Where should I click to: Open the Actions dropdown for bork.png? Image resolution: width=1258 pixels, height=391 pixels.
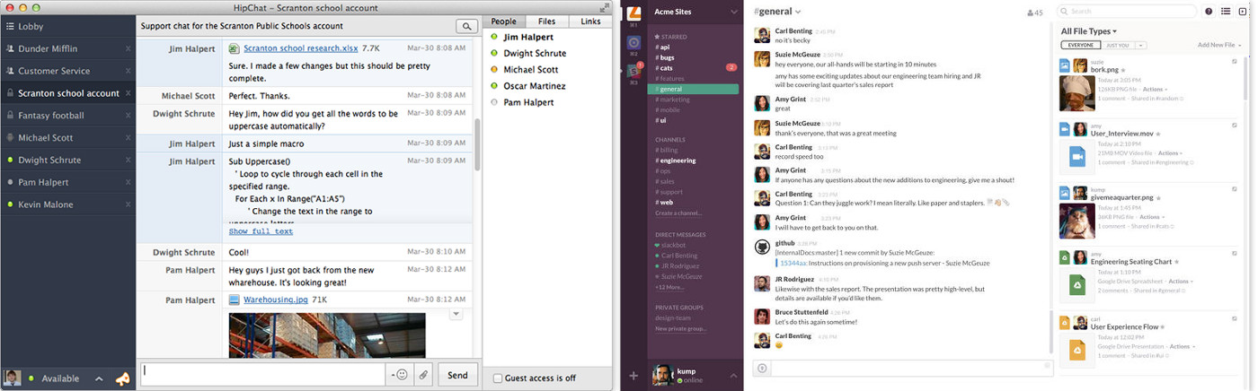click(1155, 90)
